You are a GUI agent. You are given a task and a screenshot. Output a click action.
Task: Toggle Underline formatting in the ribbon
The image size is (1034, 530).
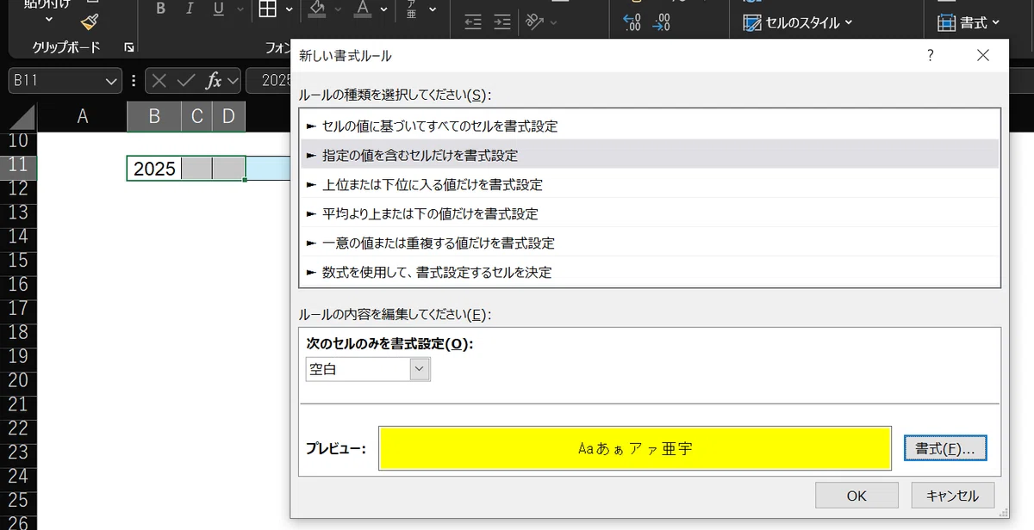[x=218, y=9]
